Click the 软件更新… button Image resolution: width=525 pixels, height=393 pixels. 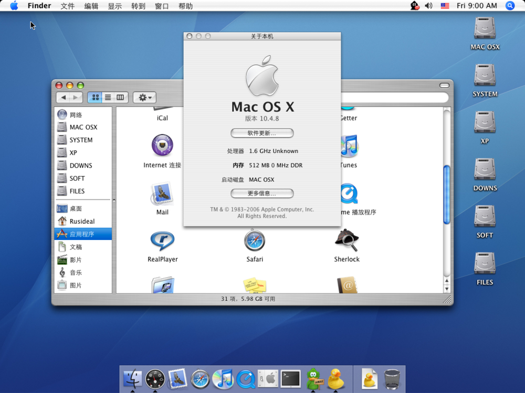click(x=262, y=133)
